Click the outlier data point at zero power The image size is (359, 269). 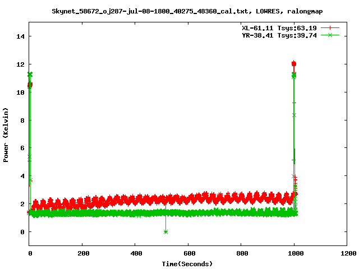click(x=166, y=231)
